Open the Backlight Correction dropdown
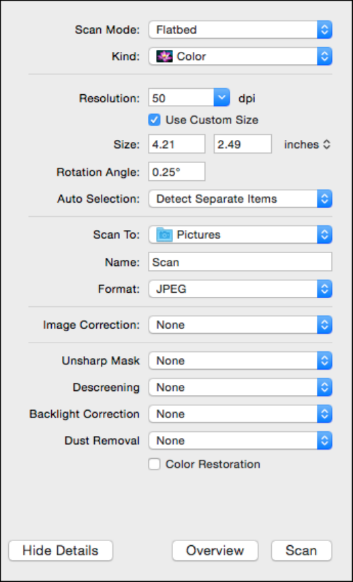The image size is (353, 582). tap(241, 414)
